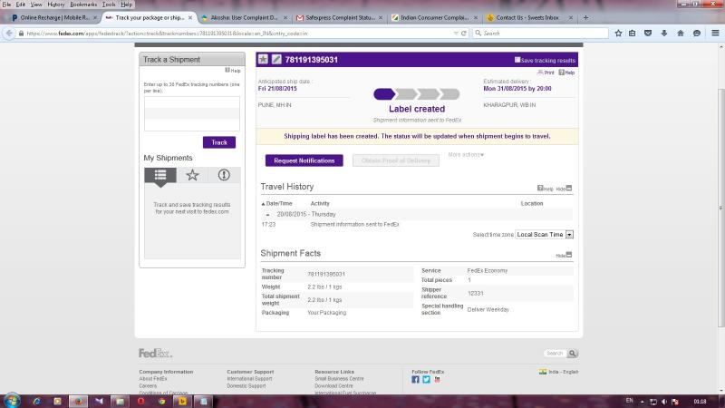Viewport: 725px width, 408px height.
Task: Open the alerts exclamation tab in My Shipments
Action: [x=224, y=175]
